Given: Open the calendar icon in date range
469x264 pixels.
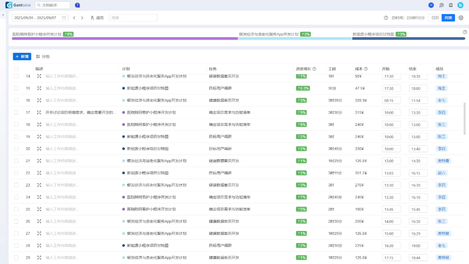Looking at the screenshot, I should pos(64,18).
